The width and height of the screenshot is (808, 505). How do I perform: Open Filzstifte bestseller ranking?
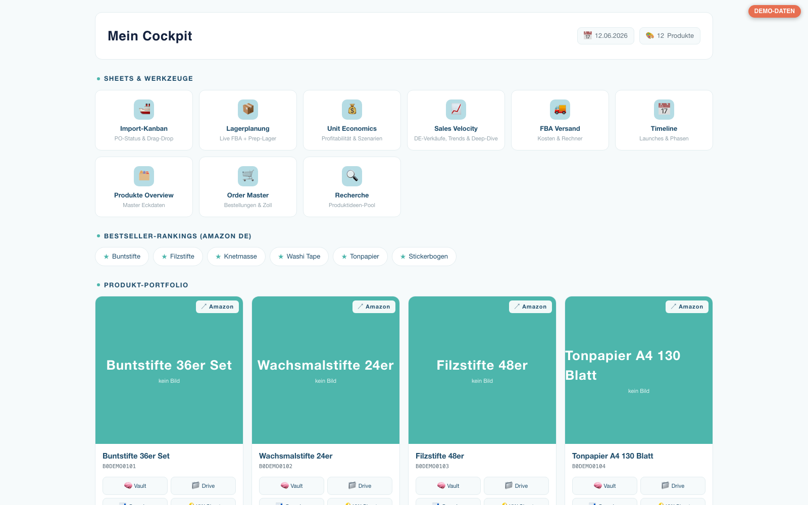click(178, 257)
